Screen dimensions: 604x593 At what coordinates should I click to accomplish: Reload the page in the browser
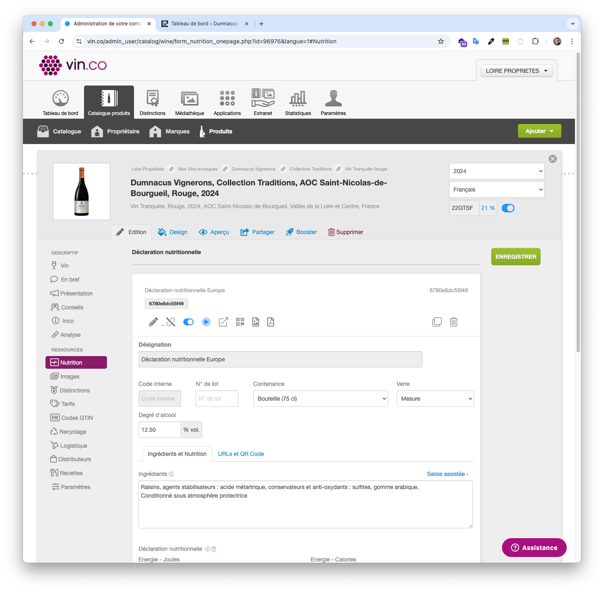(x=61, y=41)
